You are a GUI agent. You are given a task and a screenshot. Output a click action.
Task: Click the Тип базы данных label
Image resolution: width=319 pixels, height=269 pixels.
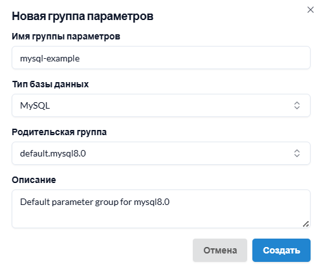coord(50,84)
